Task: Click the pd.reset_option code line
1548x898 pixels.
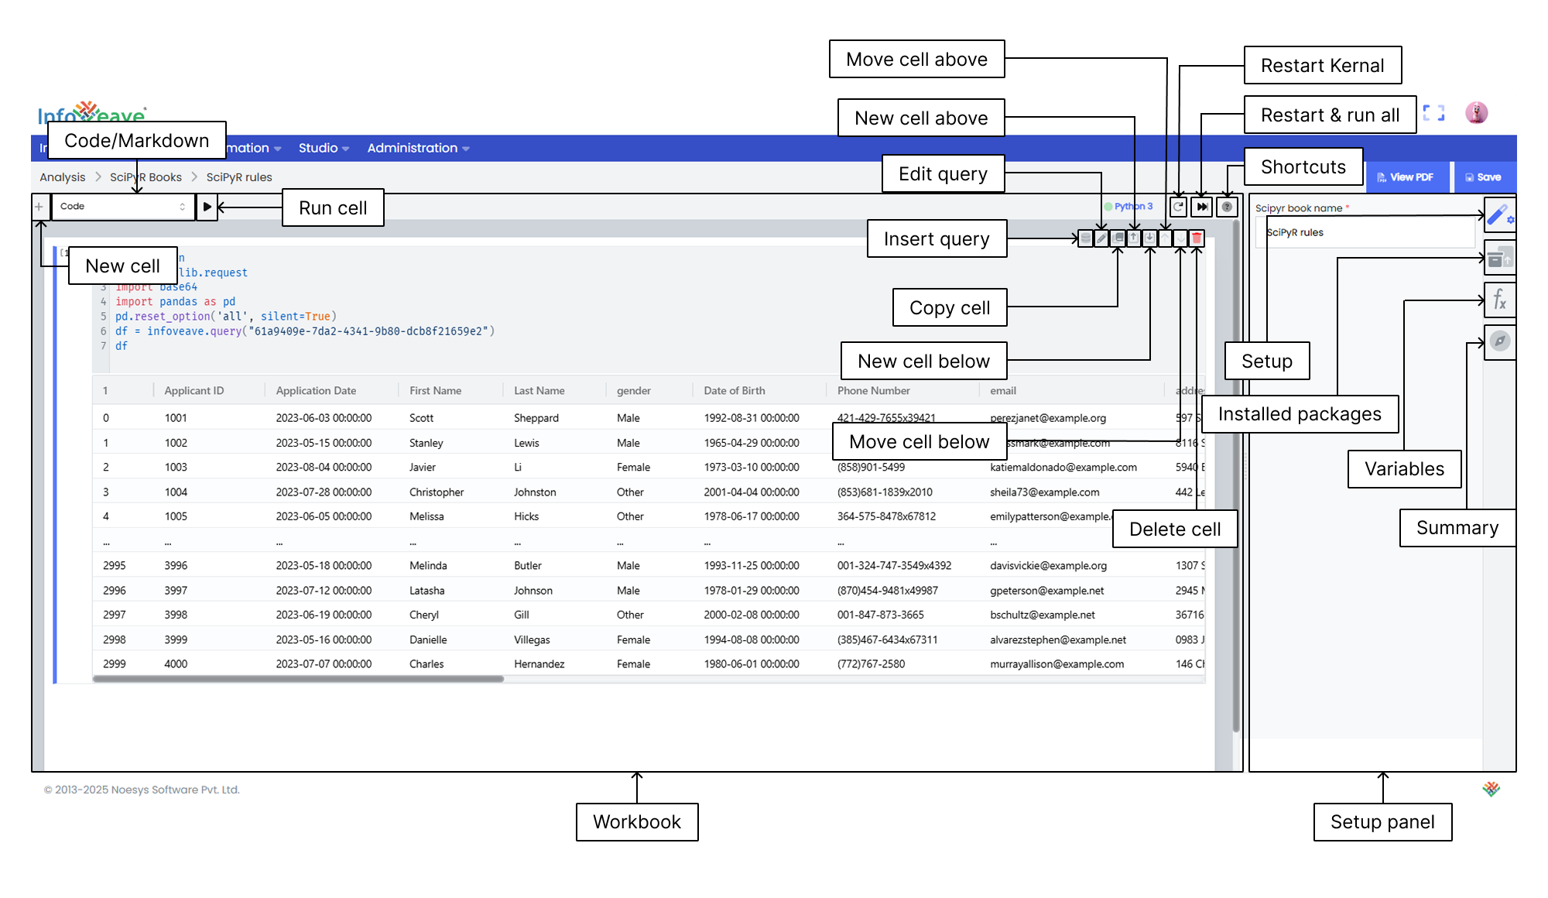Action: (226, 317)
